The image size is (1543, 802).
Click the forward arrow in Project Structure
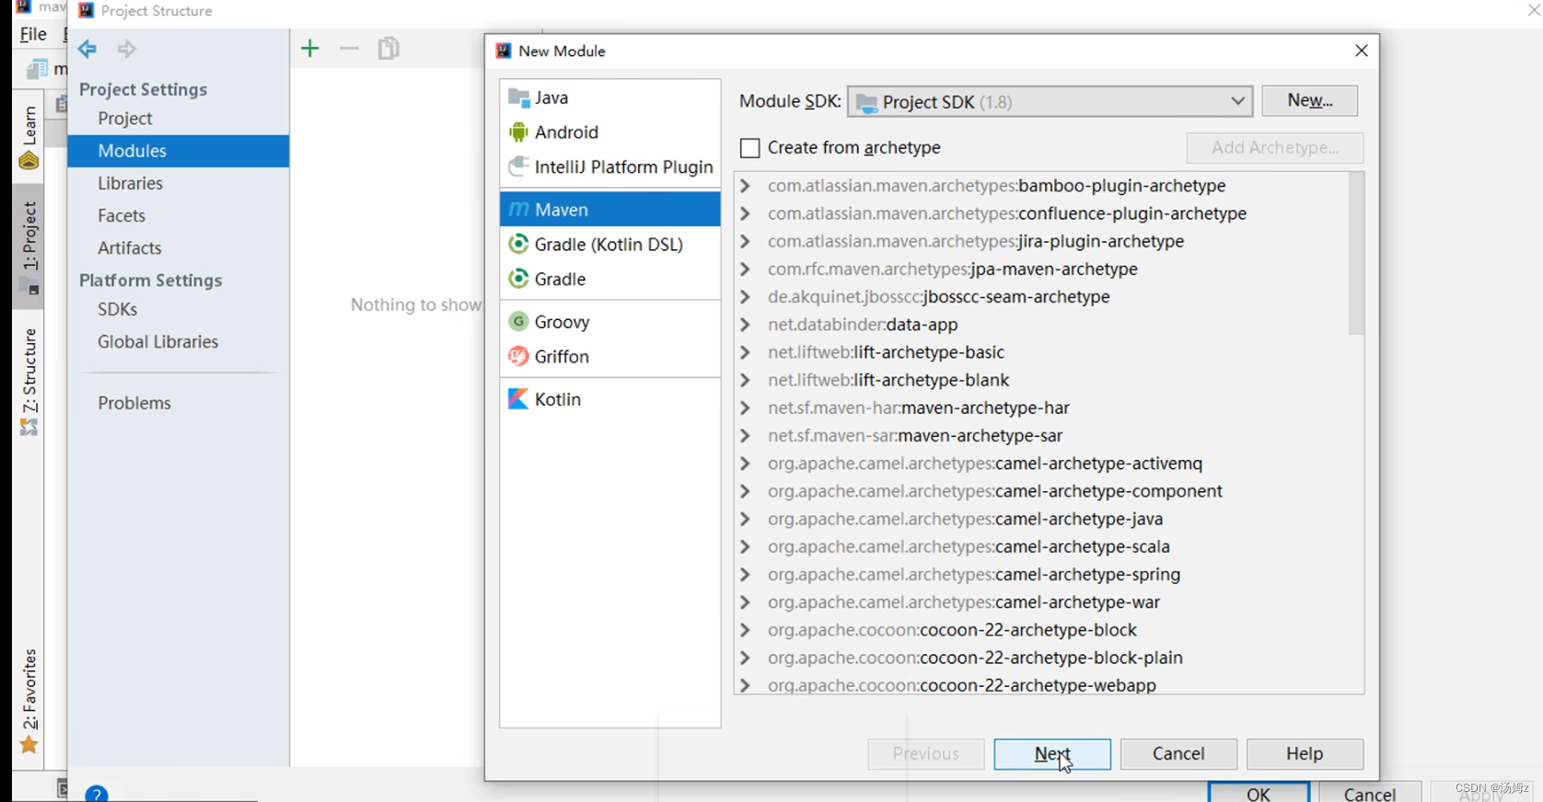(x=127, y=49)
